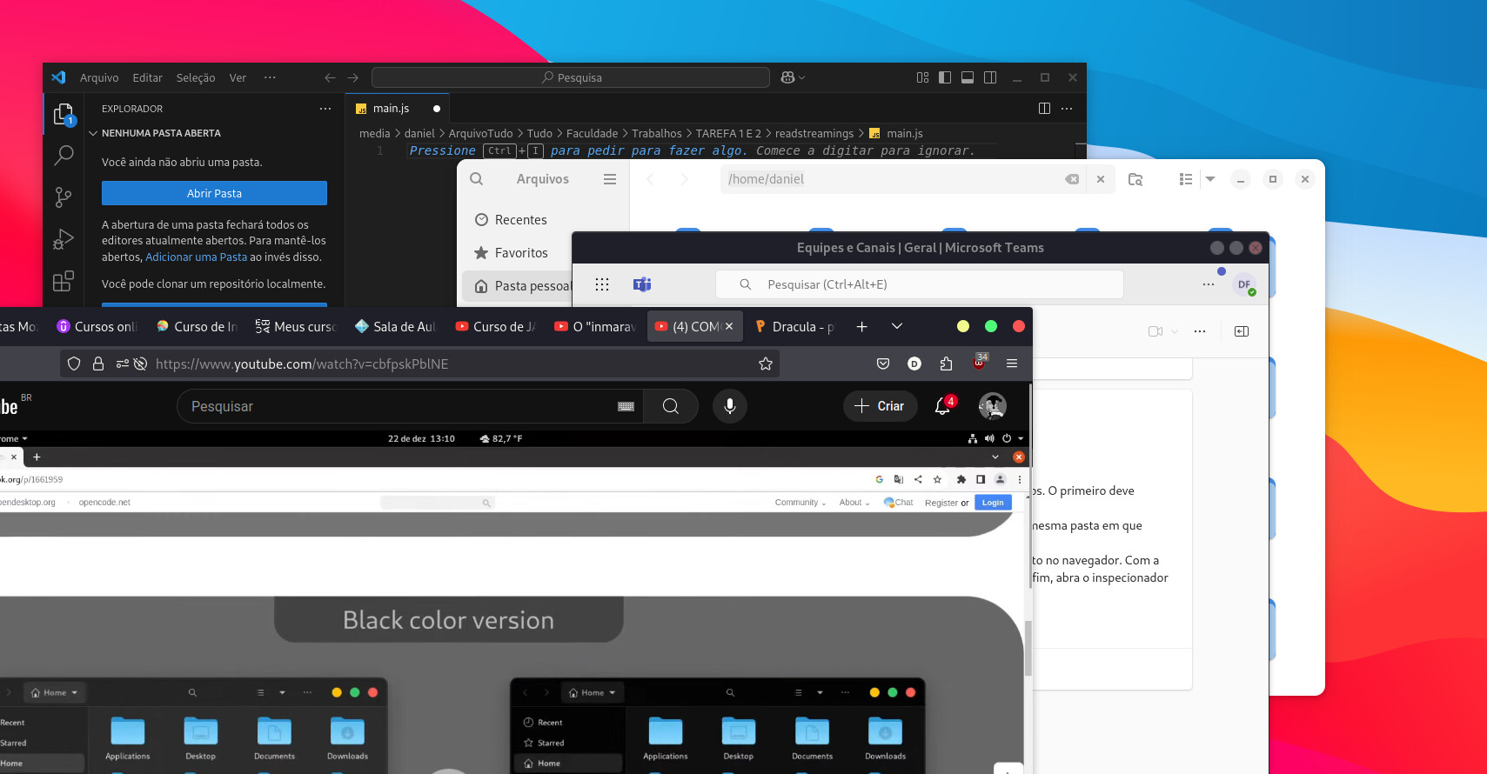The width and height of the screenshot is (1487, 774).
Task: Open Teams settings and more menu
Action: pyautogui.click(x=1209, y=284)
